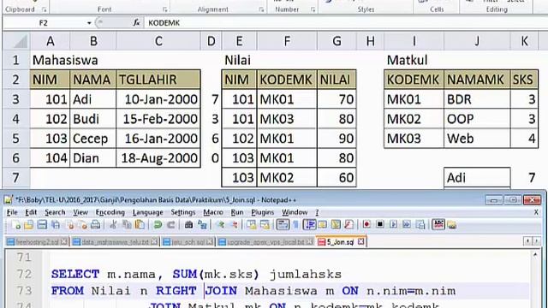
Task: Start macro recording red circle button
Action: point(366,224)
